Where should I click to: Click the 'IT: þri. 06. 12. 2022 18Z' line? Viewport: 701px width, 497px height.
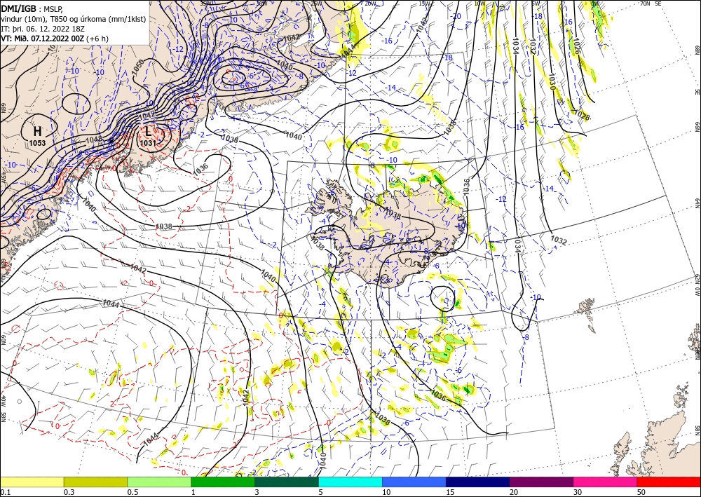[43, 29]
